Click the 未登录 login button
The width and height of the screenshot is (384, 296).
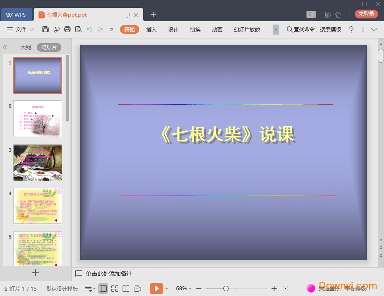tap(366, 14)
